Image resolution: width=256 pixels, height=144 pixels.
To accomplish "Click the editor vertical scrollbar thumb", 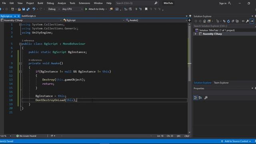I will (189, 53).
